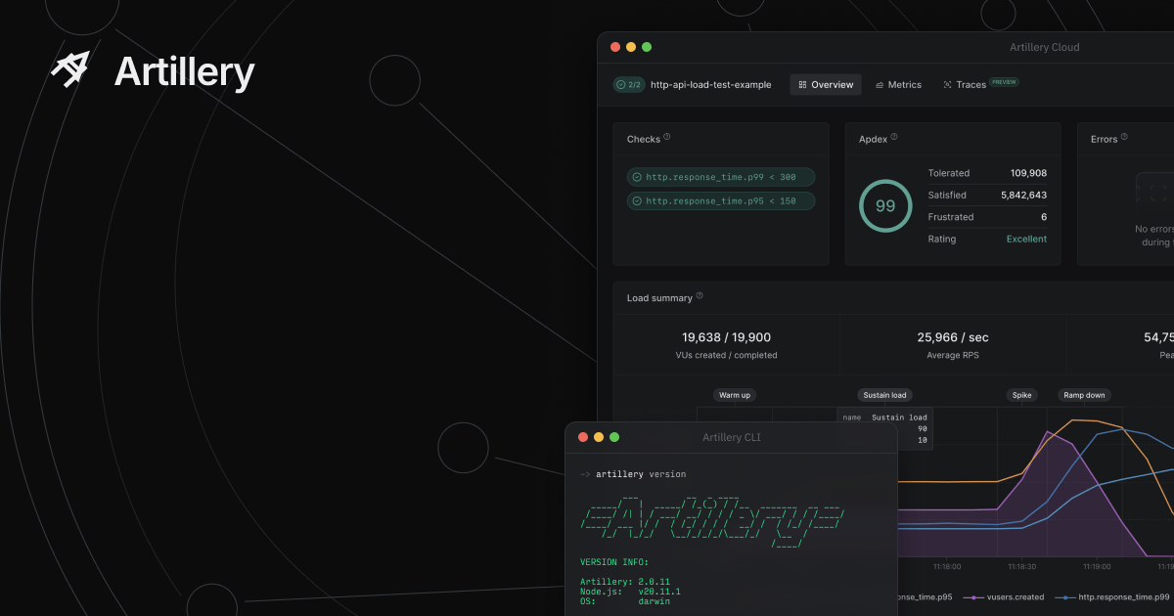Click the Artillery logo icon
1174x616 pixels.
tap(70, 70)
